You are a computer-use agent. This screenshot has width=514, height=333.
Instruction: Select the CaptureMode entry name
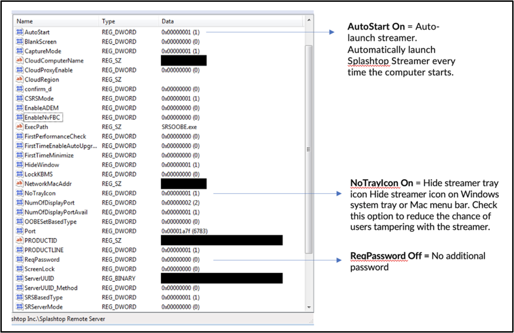click(x=43, y=51)
